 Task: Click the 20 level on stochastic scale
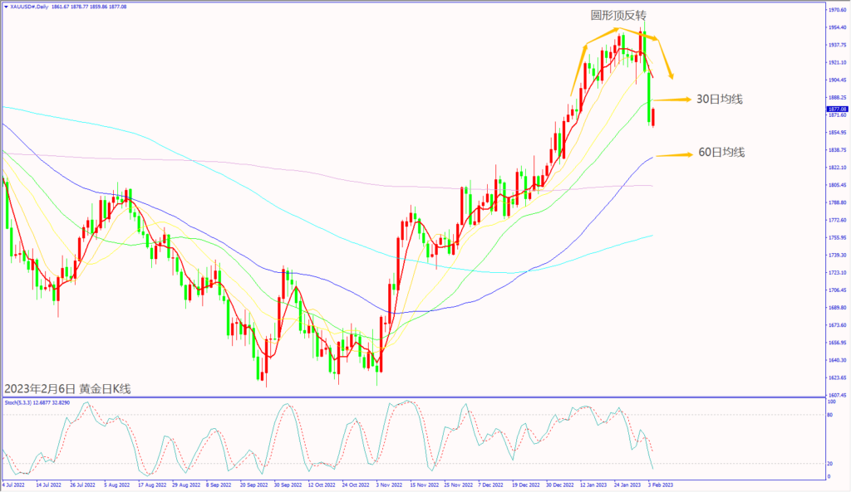tap(829, 464)
